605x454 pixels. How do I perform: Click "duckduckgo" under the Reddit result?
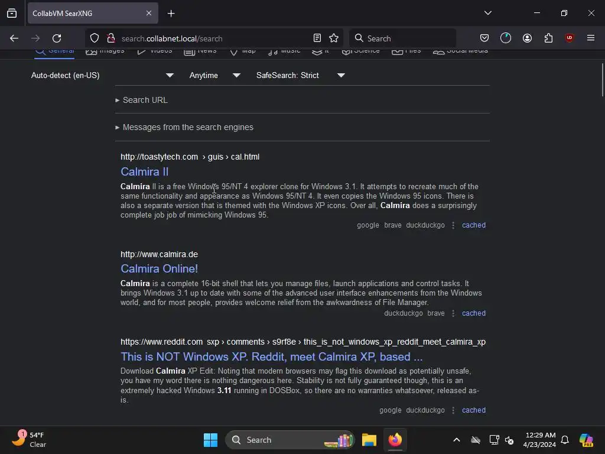425,410
